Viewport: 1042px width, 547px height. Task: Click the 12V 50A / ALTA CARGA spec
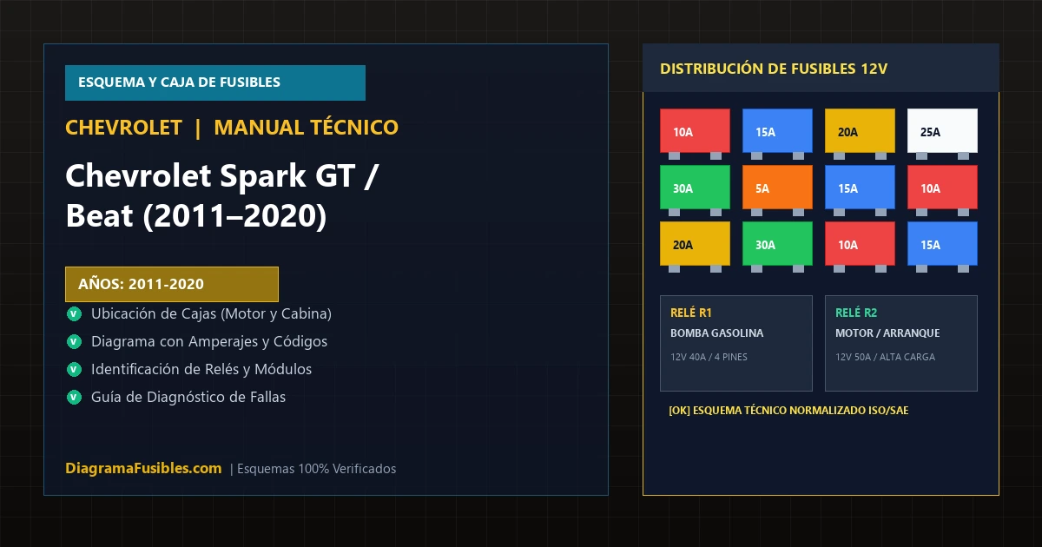(885, 357)
